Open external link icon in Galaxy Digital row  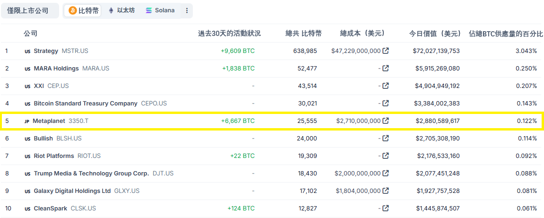coord(386,191)
